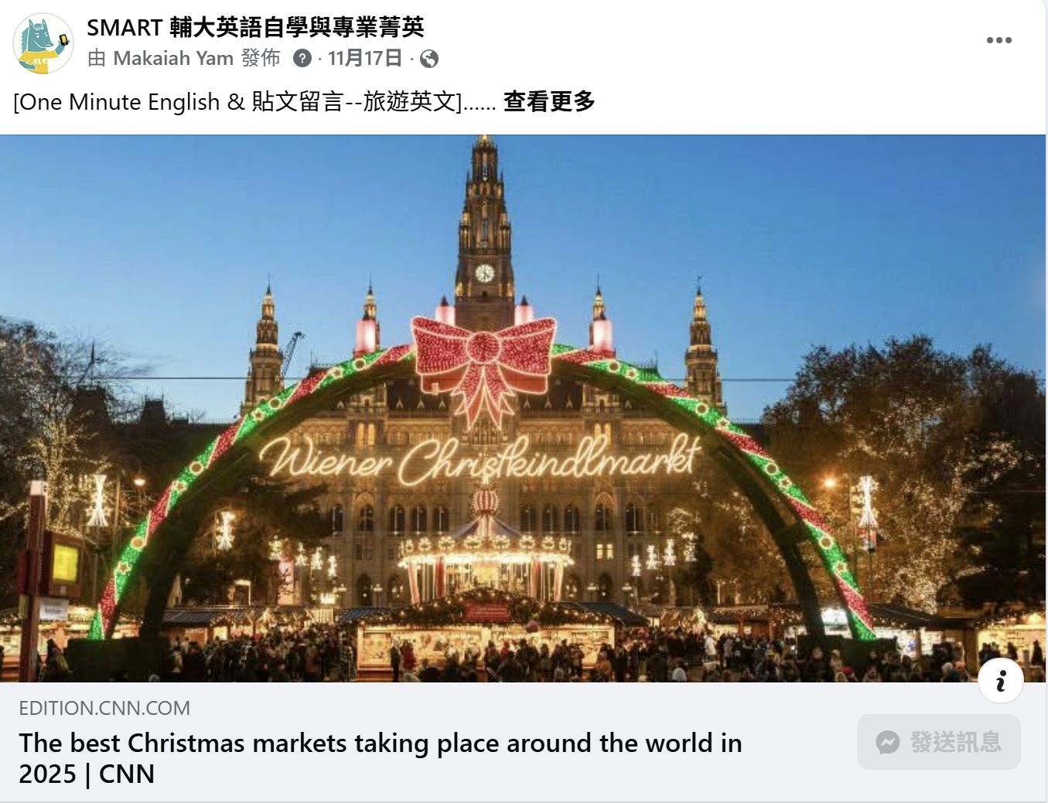Click the question mark icon beside 發佈
1048x803 pixels.
tap(302, 58)
